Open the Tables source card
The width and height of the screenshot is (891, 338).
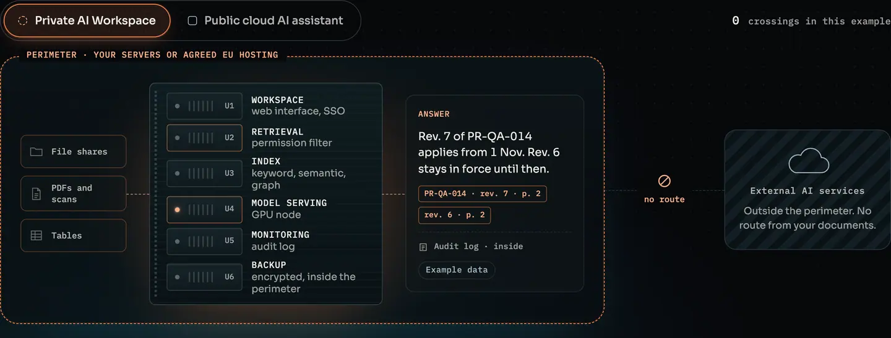coord(74,235)
